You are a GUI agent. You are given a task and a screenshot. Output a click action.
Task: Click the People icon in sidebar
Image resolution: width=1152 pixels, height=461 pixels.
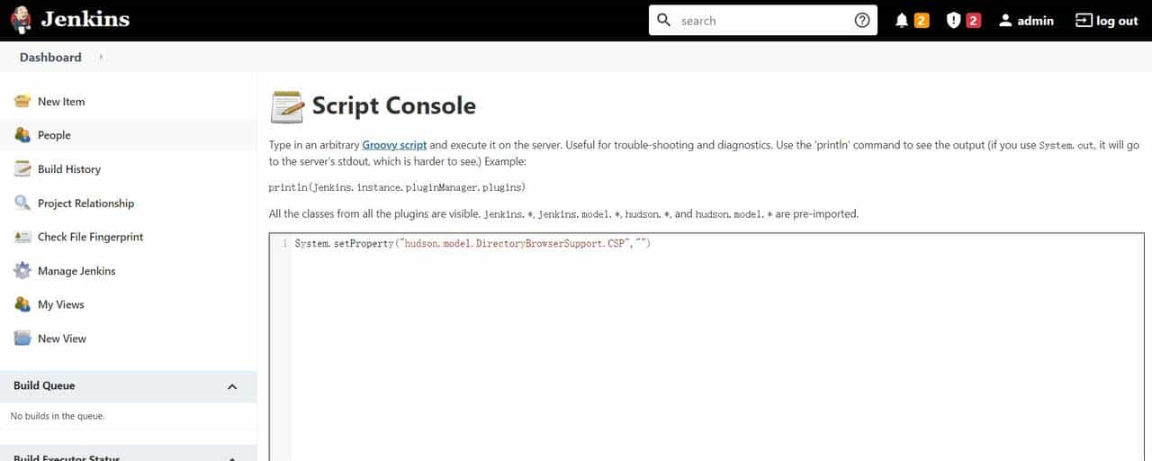(22, 135)
